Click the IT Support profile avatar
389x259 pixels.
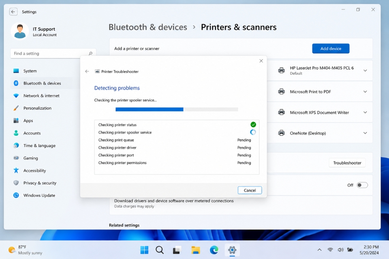pyautogui.click(x=20, y=31)
